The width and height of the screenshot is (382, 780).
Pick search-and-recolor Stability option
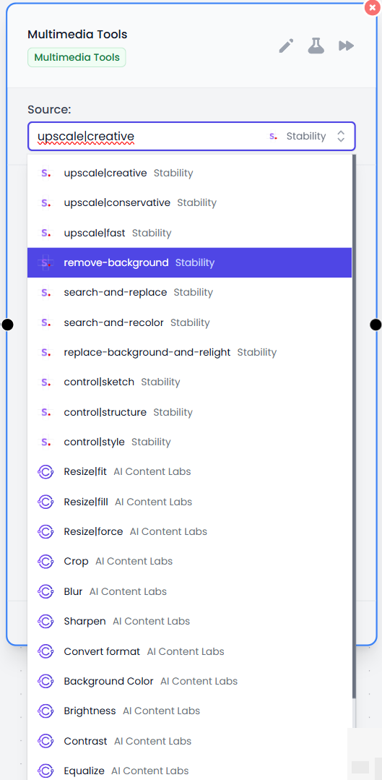tap(189, 322)
